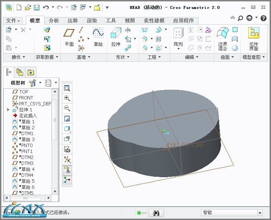Switch to the 分析 (Analysis) ribbon tab
The width and height of the screenshot is (271, 220).
(x=54, y=20)
